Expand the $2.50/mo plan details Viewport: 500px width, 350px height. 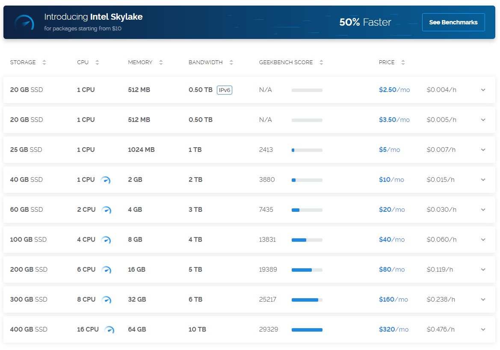point(483,90)
